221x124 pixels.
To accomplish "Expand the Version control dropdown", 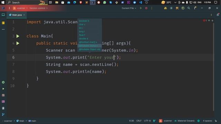I will point(38,8).
